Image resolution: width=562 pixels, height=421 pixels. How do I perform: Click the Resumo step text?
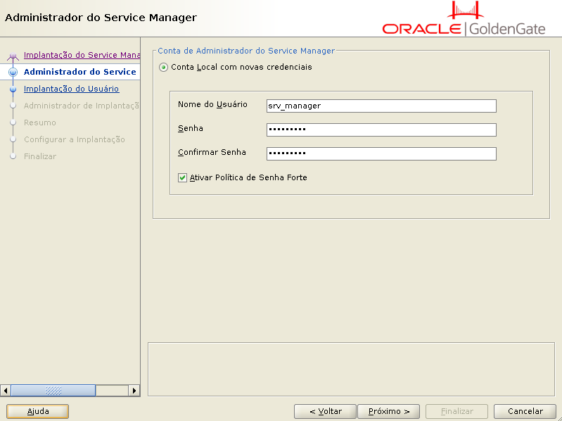click(40, 122)
